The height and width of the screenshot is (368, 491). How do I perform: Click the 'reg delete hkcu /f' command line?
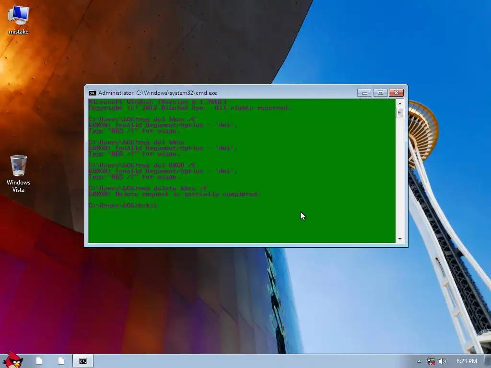[x=148, y=188]
